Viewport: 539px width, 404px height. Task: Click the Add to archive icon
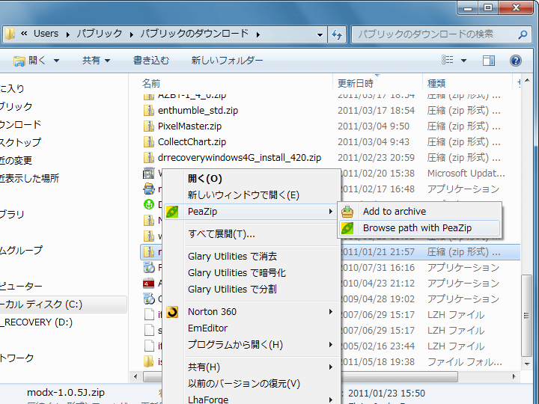(347, 212)
